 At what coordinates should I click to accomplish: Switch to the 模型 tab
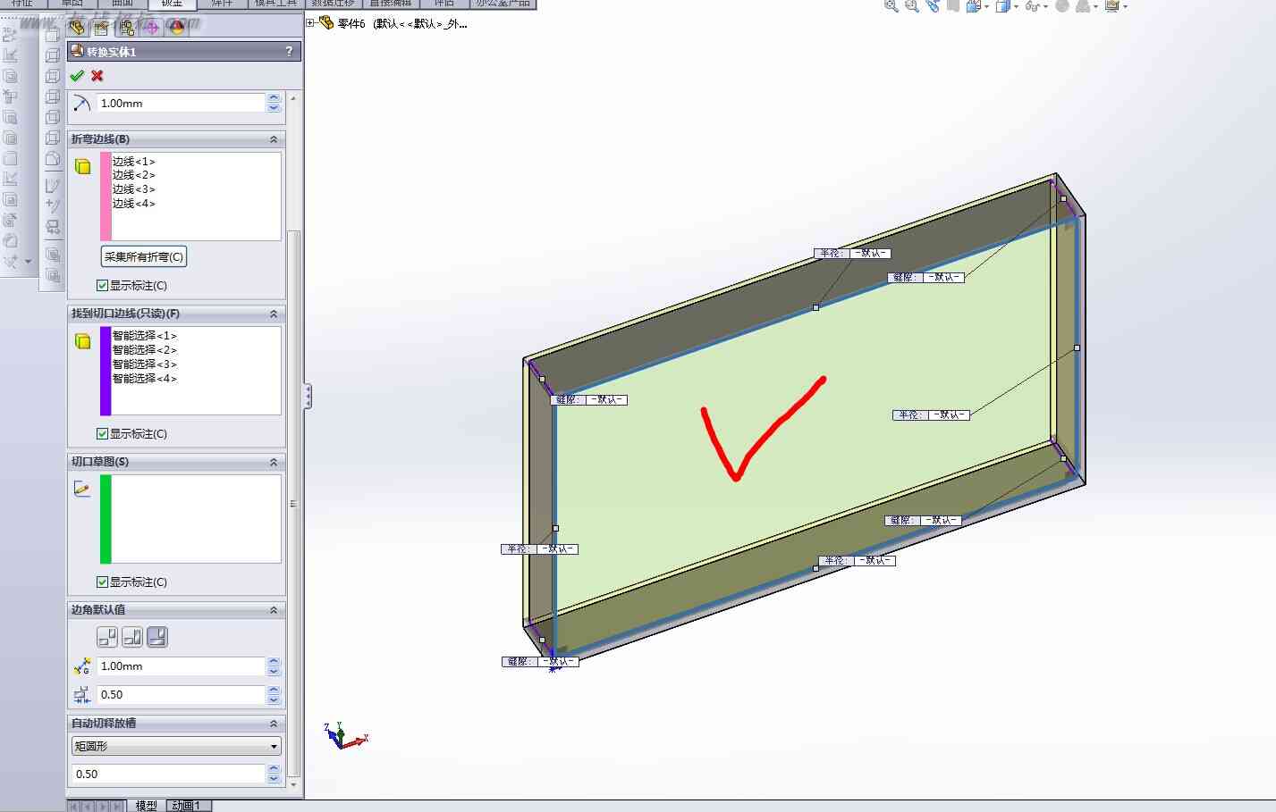(147, 806)
